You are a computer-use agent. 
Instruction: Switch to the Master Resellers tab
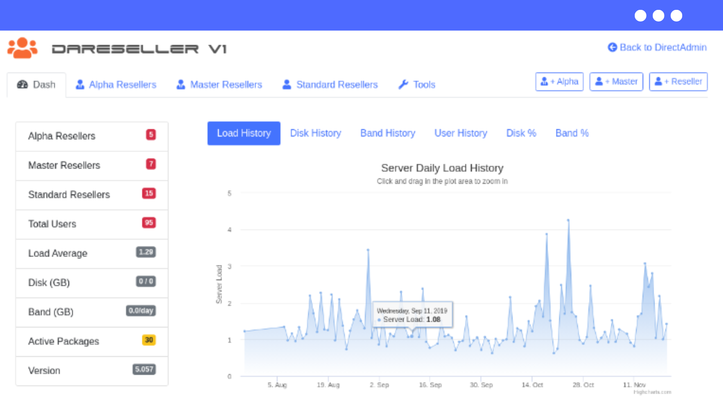tap(219, 85)
